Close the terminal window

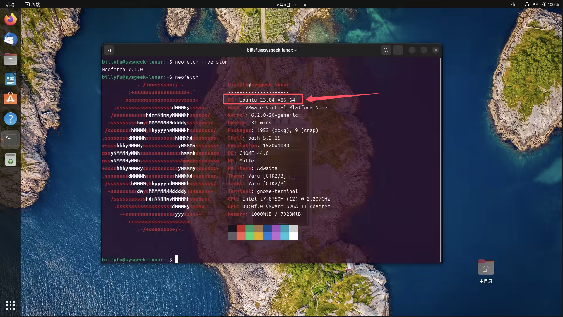[436, 50]
